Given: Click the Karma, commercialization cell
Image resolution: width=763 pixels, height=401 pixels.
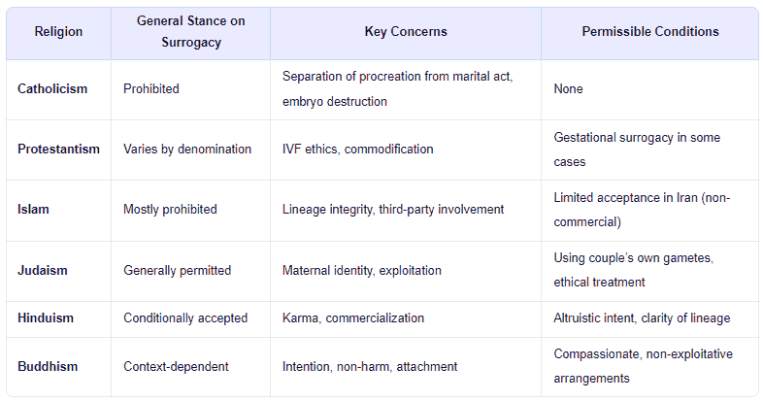Looking at the screenshot, I should [353, 318].
